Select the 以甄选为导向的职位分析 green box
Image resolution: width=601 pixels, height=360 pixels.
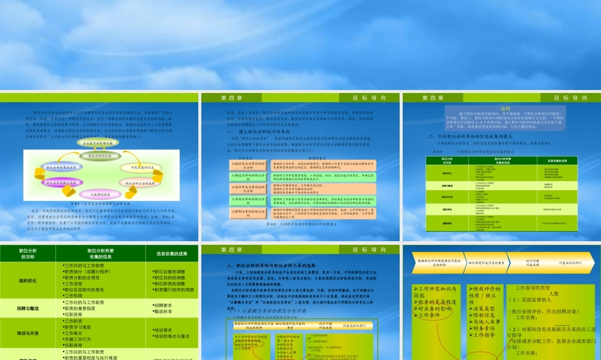pos(248,177)
